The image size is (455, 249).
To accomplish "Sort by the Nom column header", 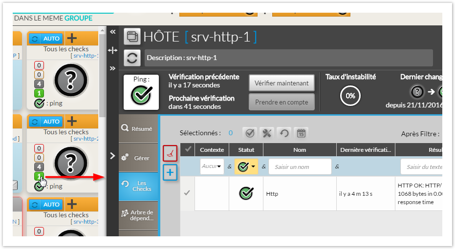I will pyautogui.click(x=300, y=150).
